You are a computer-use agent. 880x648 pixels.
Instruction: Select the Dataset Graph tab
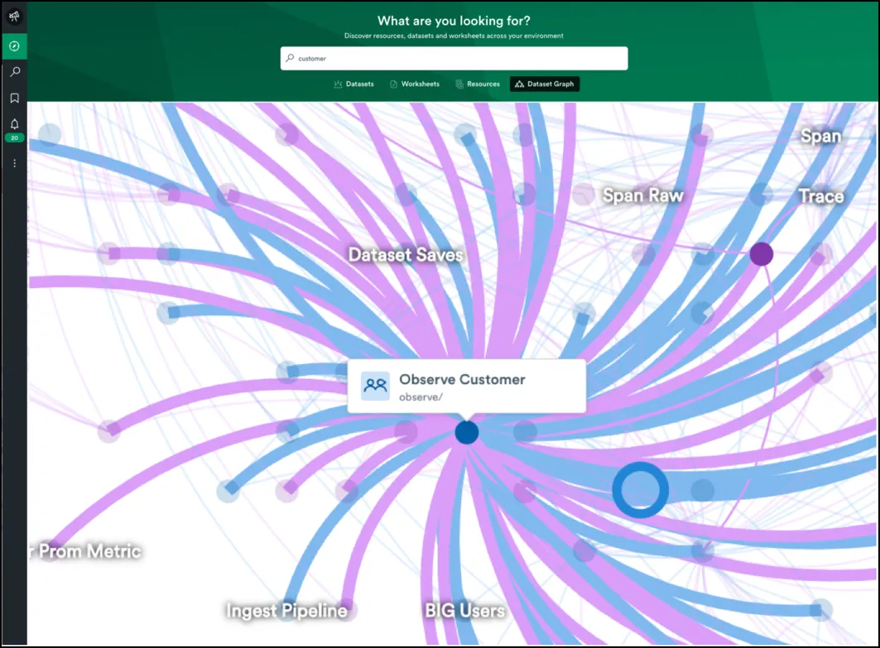click(x=545, y=84)
